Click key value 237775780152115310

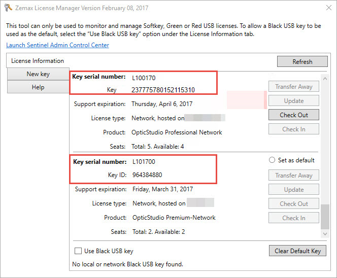163,90
